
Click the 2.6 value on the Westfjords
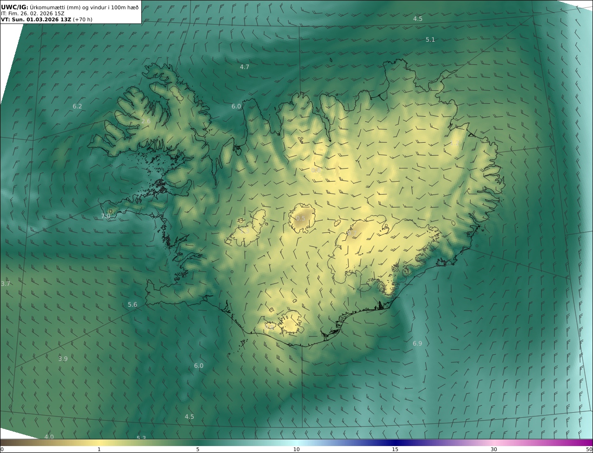(146, 121)
